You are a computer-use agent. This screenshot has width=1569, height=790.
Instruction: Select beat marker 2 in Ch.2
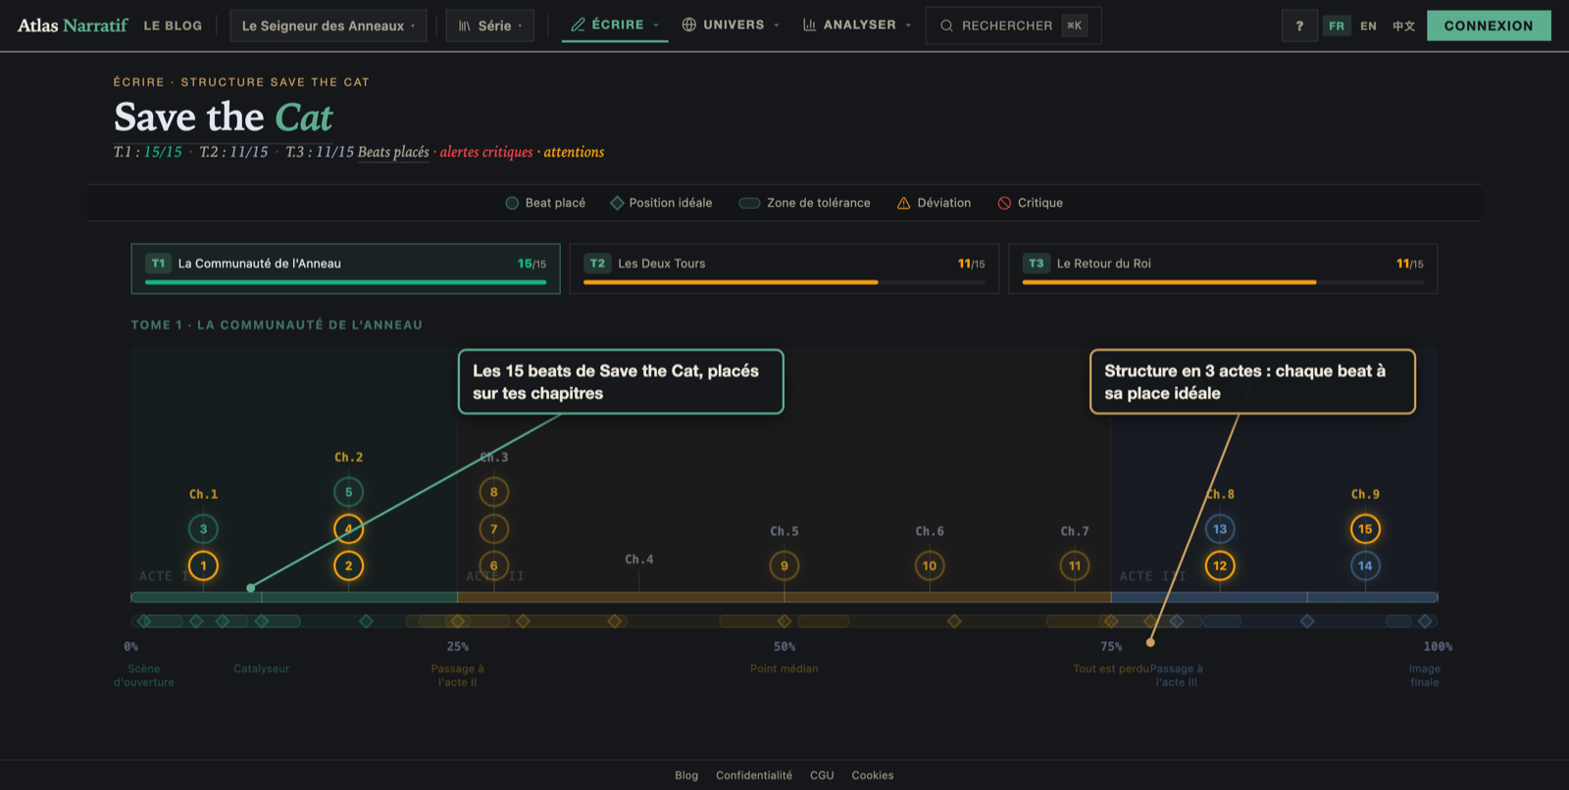point(348,566)
